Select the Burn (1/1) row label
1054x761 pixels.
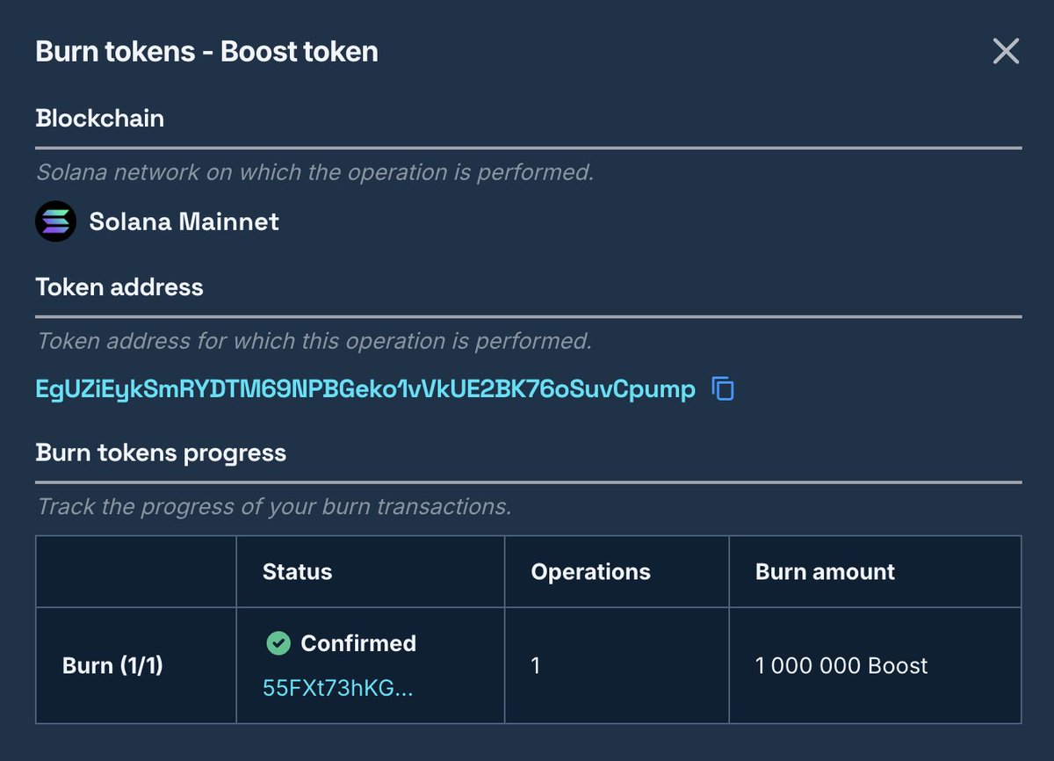(x=112, y=665)
